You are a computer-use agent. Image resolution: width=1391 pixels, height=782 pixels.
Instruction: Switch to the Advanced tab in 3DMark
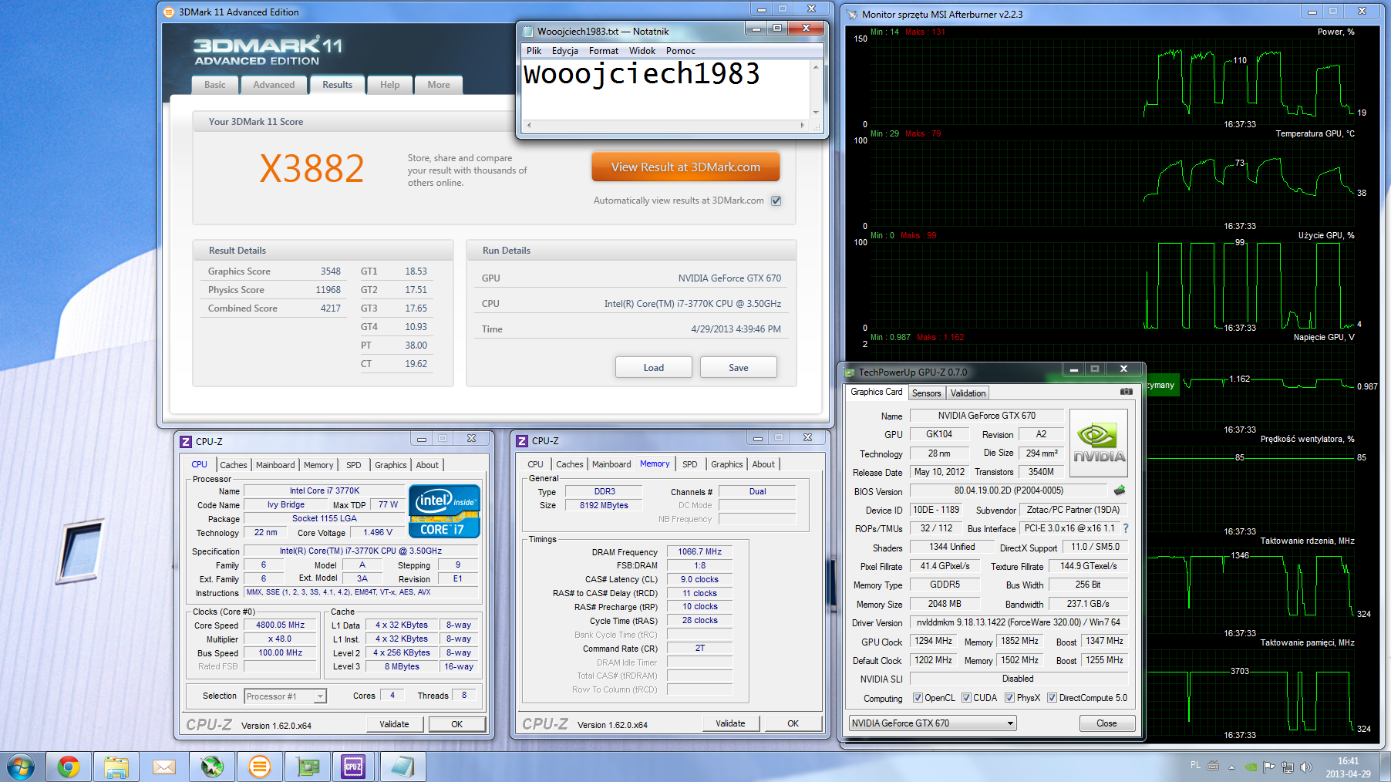(x=274, y=85)
